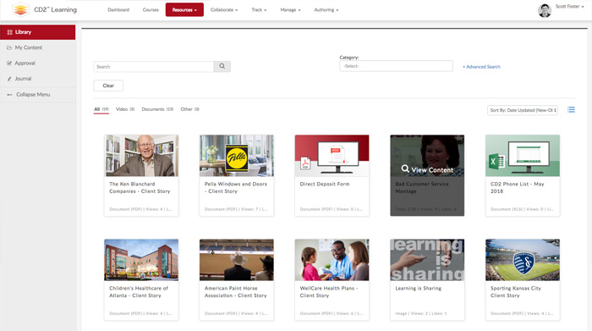Open CD2 Phone List Excel thumbnail
The width and height of the screenshot is (592, 331).
pyautogui.click(x=523, y=156)
